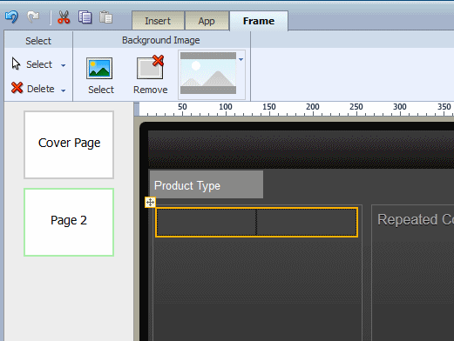Switch to the Insert tab
The height and width of the screenshot is (341, 454).
pyautogui.click(x=158, y=21)
